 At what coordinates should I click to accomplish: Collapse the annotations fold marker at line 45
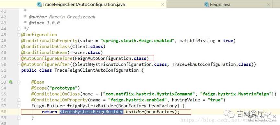19,35
